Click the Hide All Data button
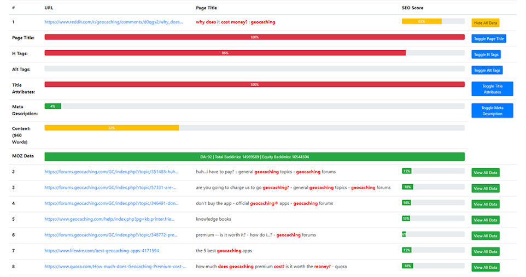Image resolution: width=526 pixels, height=277 pixels. point(485,23)
